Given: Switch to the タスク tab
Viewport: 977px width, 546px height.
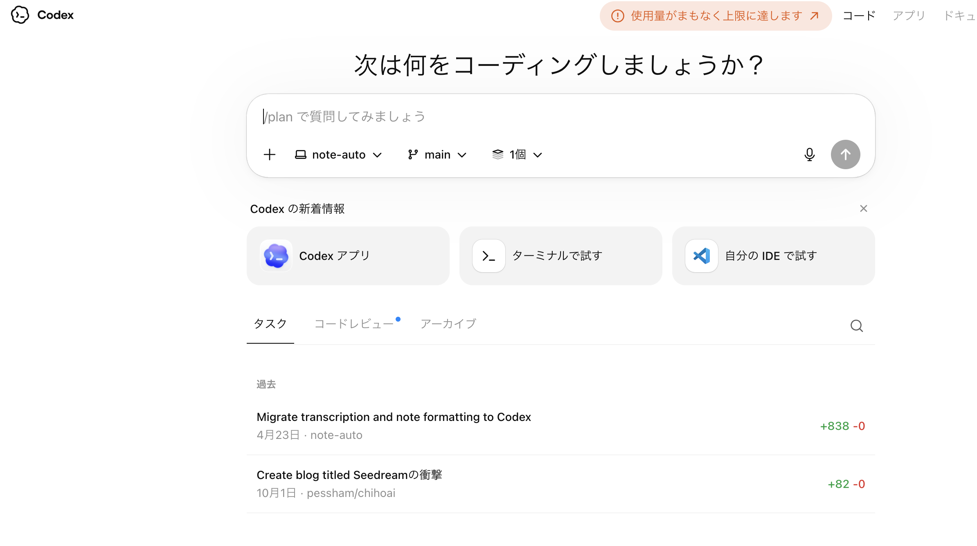Looking at the screenshot, I should (x=270, y=324).
